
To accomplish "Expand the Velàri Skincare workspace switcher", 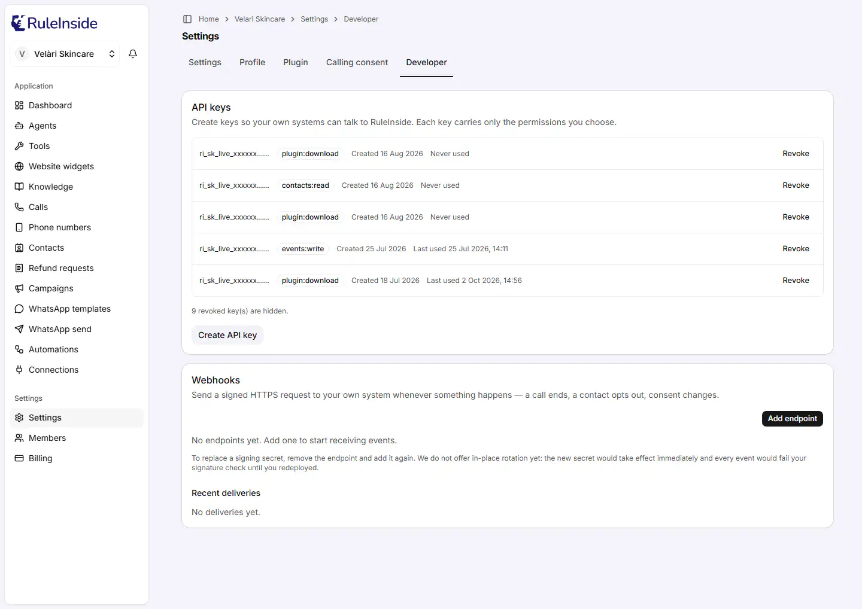I will [x=65, y=54].
